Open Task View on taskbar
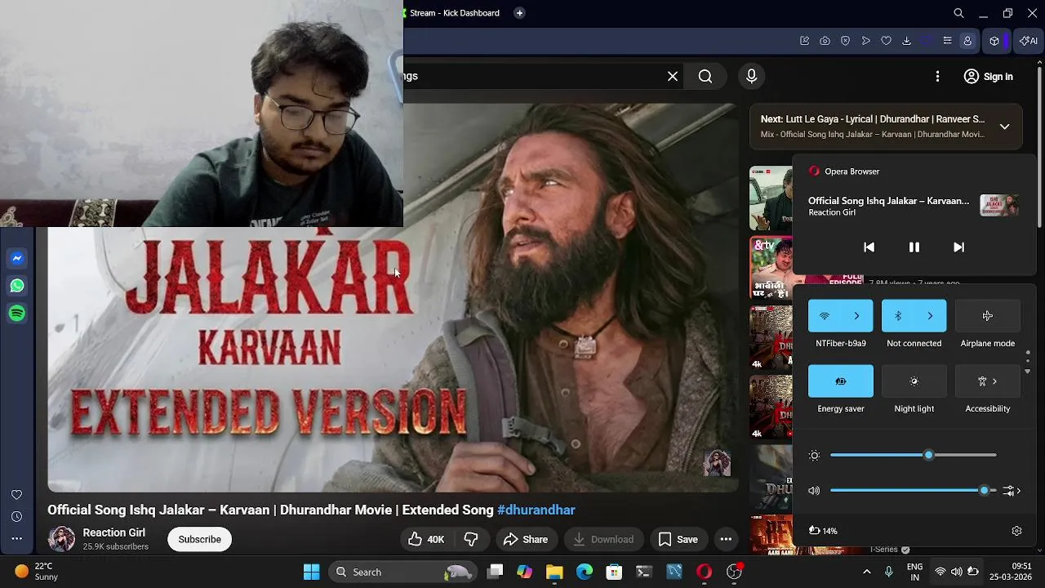The width and height of the screenshot is (1045, 588). pyautogui.click(x=495, y=572)
